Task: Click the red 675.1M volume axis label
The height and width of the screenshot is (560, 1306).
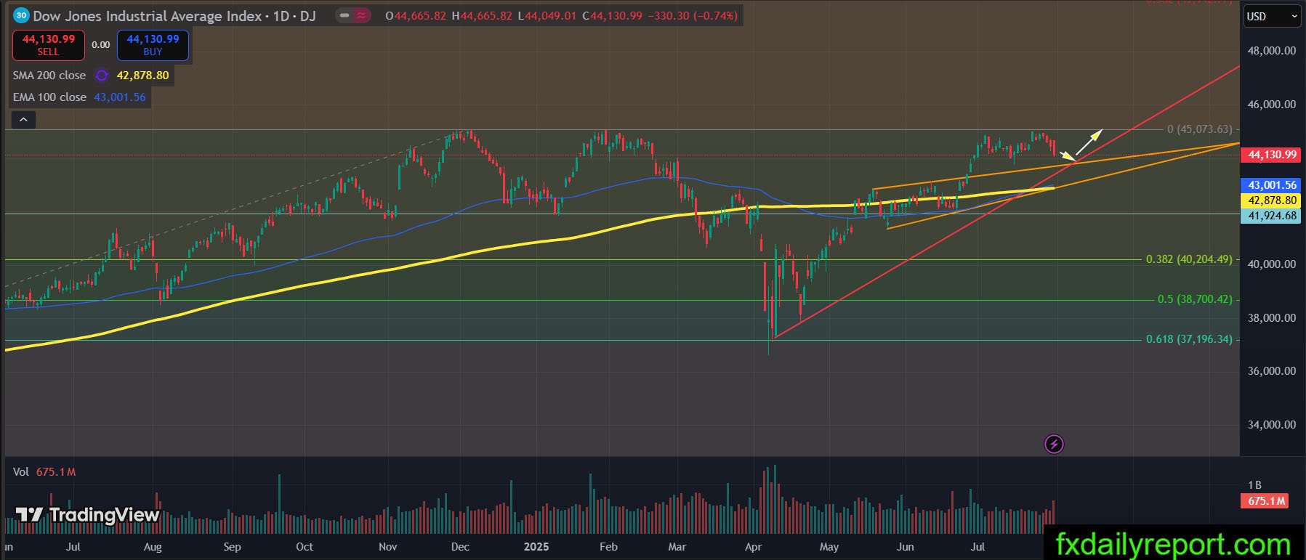Action: (x=1265, y=501)
